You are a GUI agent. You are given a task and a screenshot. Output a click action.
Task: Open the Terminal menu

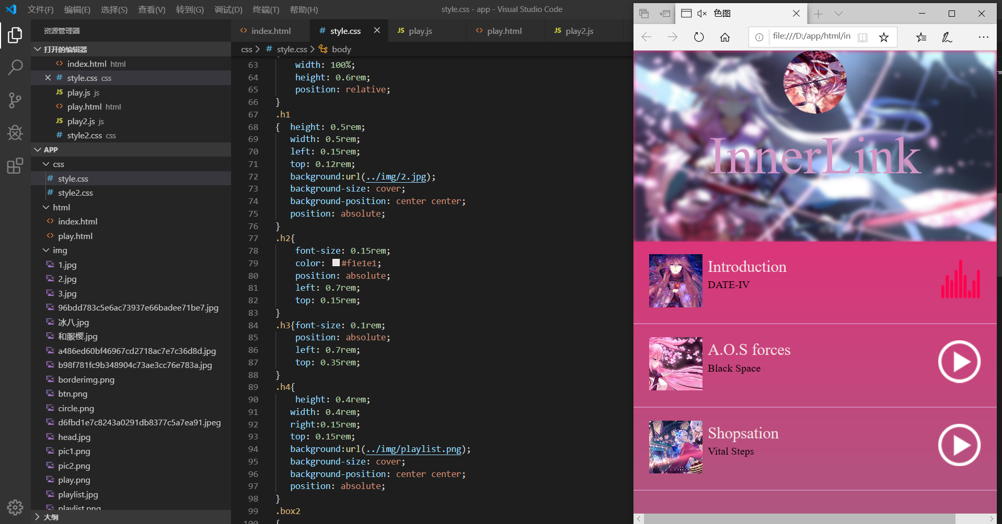266,9
